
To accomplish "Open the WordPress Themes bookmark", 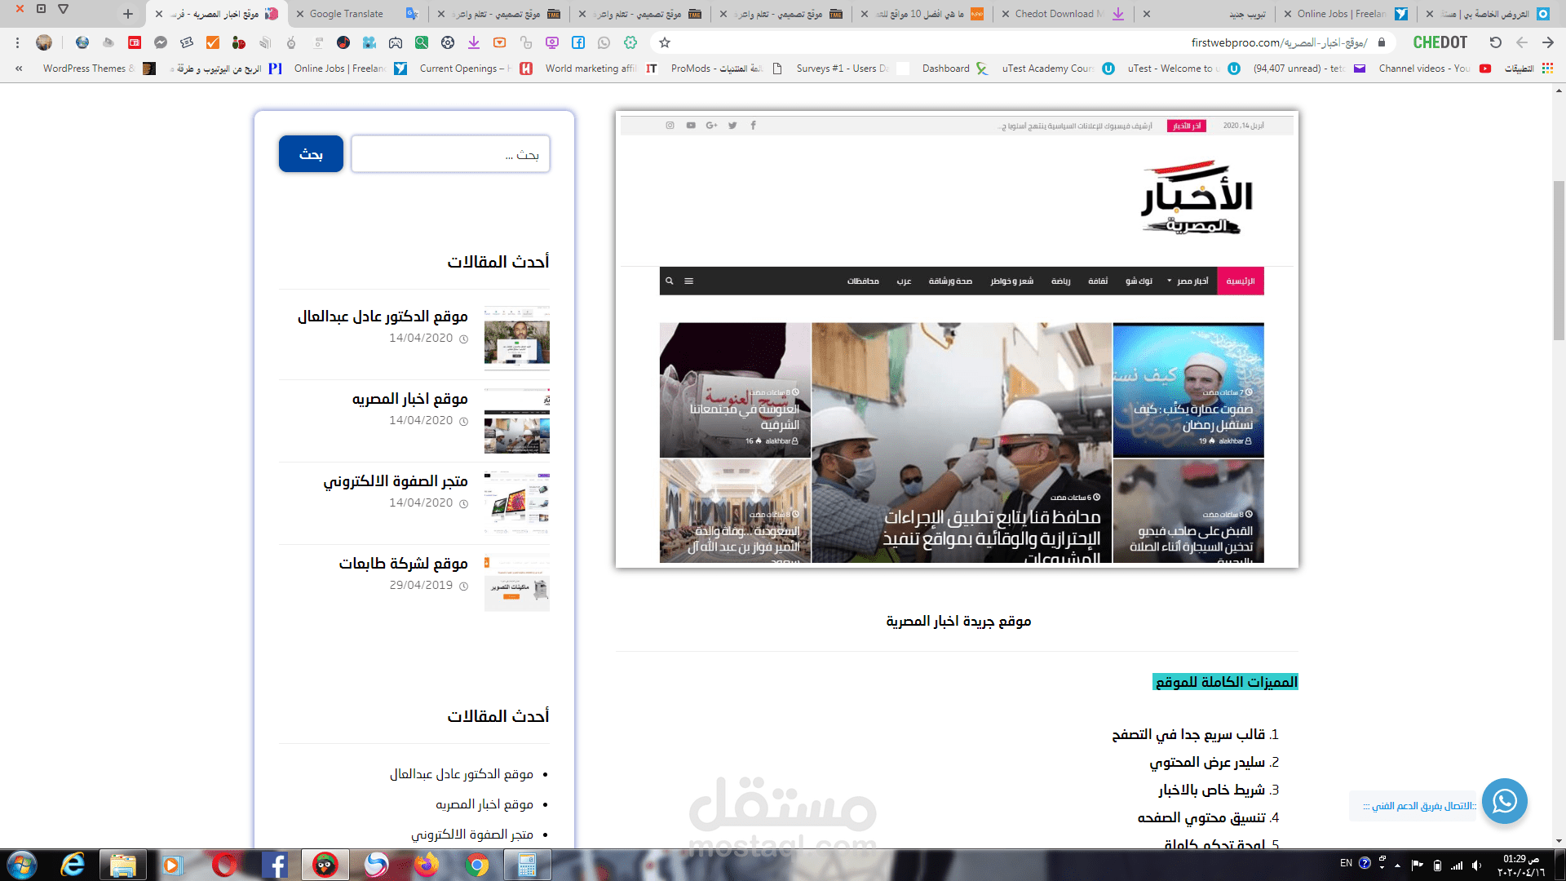I will click(100, 69).
